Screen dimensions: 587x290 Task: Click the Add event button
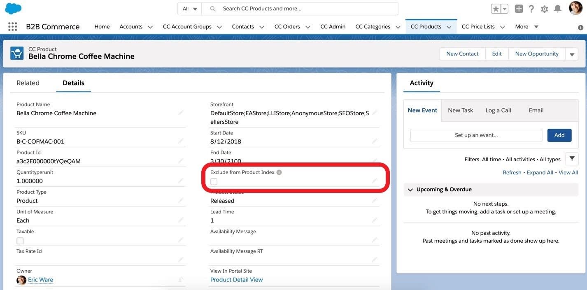click(559, 135)
